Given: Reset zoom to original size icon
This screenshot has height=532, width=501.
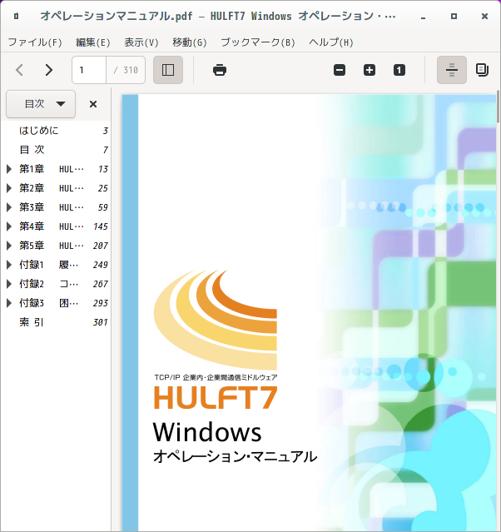Looking at the screenshot, I should [x=399, y=70].
